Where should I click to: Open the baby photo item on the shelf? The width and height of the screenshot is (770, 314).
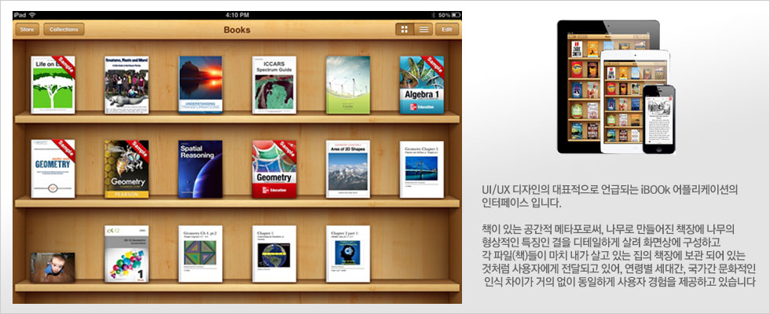coord(53,268)
